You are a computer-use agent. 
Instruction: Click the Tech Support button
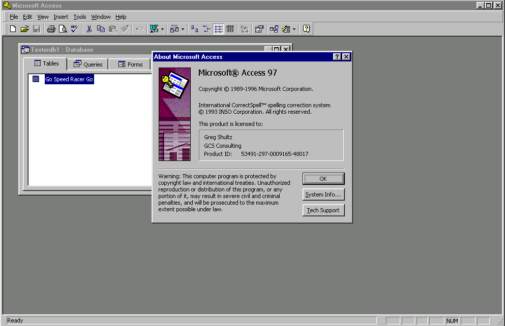coord(323,210)
